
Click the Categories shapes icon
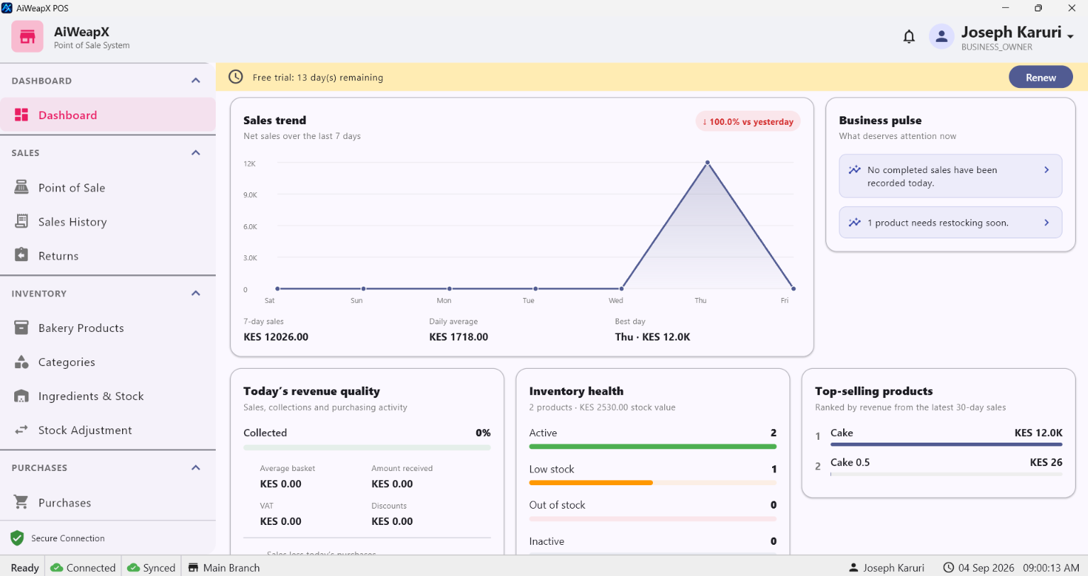pyautogui.click(x=21, y=362)
